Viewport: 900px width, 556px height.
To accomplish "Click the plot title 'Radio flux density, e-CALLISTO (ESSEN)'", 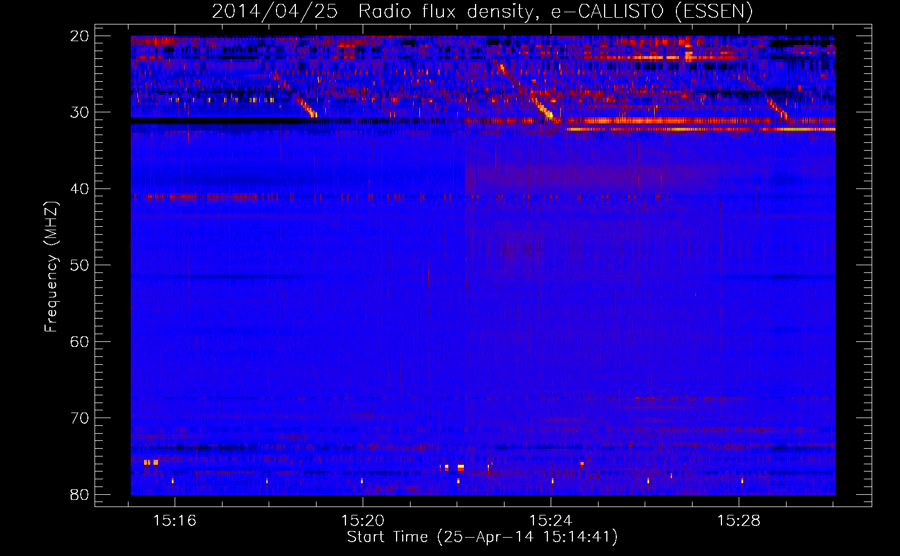I will [x=555, y=11].
